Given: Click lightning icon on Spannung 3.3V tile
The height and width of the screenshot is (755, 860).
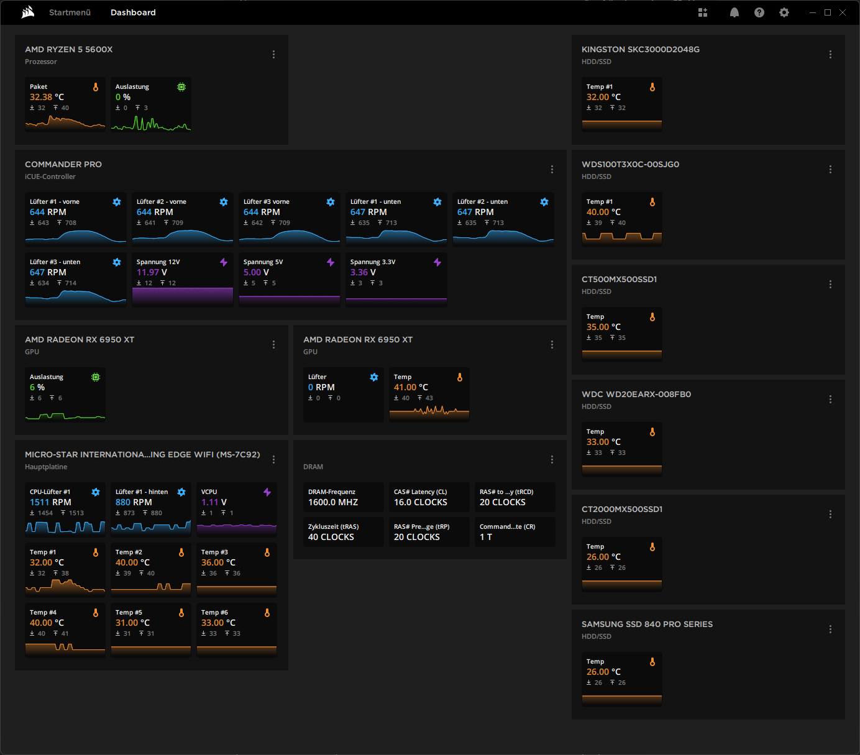Looking at the screenshot, I should (437, 262).
